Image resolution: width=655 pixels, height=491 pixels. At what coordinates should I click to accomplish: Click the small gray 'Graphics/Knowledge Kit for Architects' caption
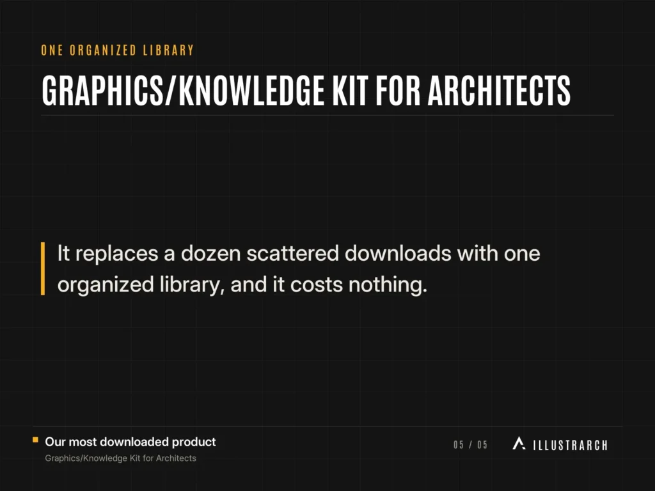point(120,458)
